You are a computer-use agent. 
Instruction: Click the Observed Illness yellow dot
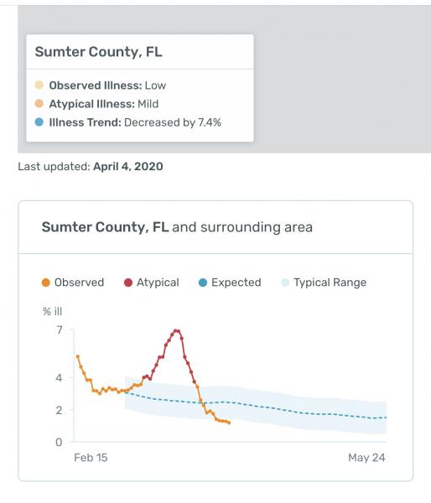[x=39, y=85]
